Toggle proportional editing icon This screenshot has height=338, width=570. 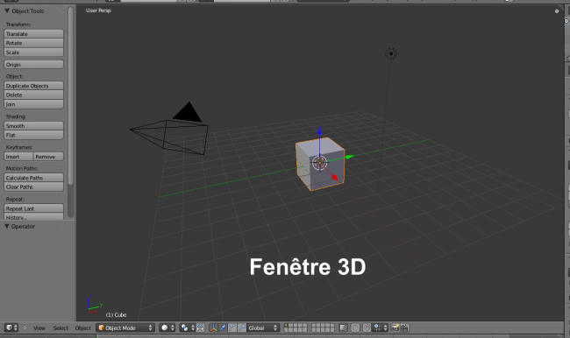355,327
